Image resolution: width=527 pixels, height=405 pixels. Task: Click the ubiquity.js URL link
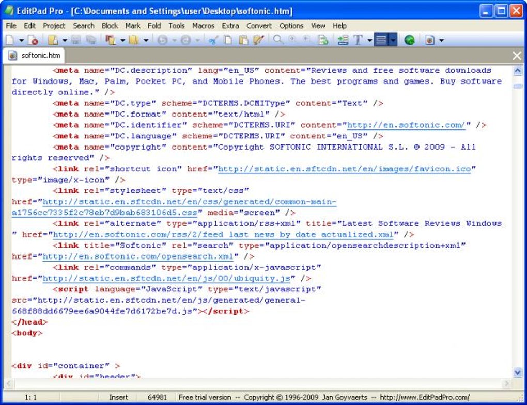pyautogui.click(x=166, y=278)
